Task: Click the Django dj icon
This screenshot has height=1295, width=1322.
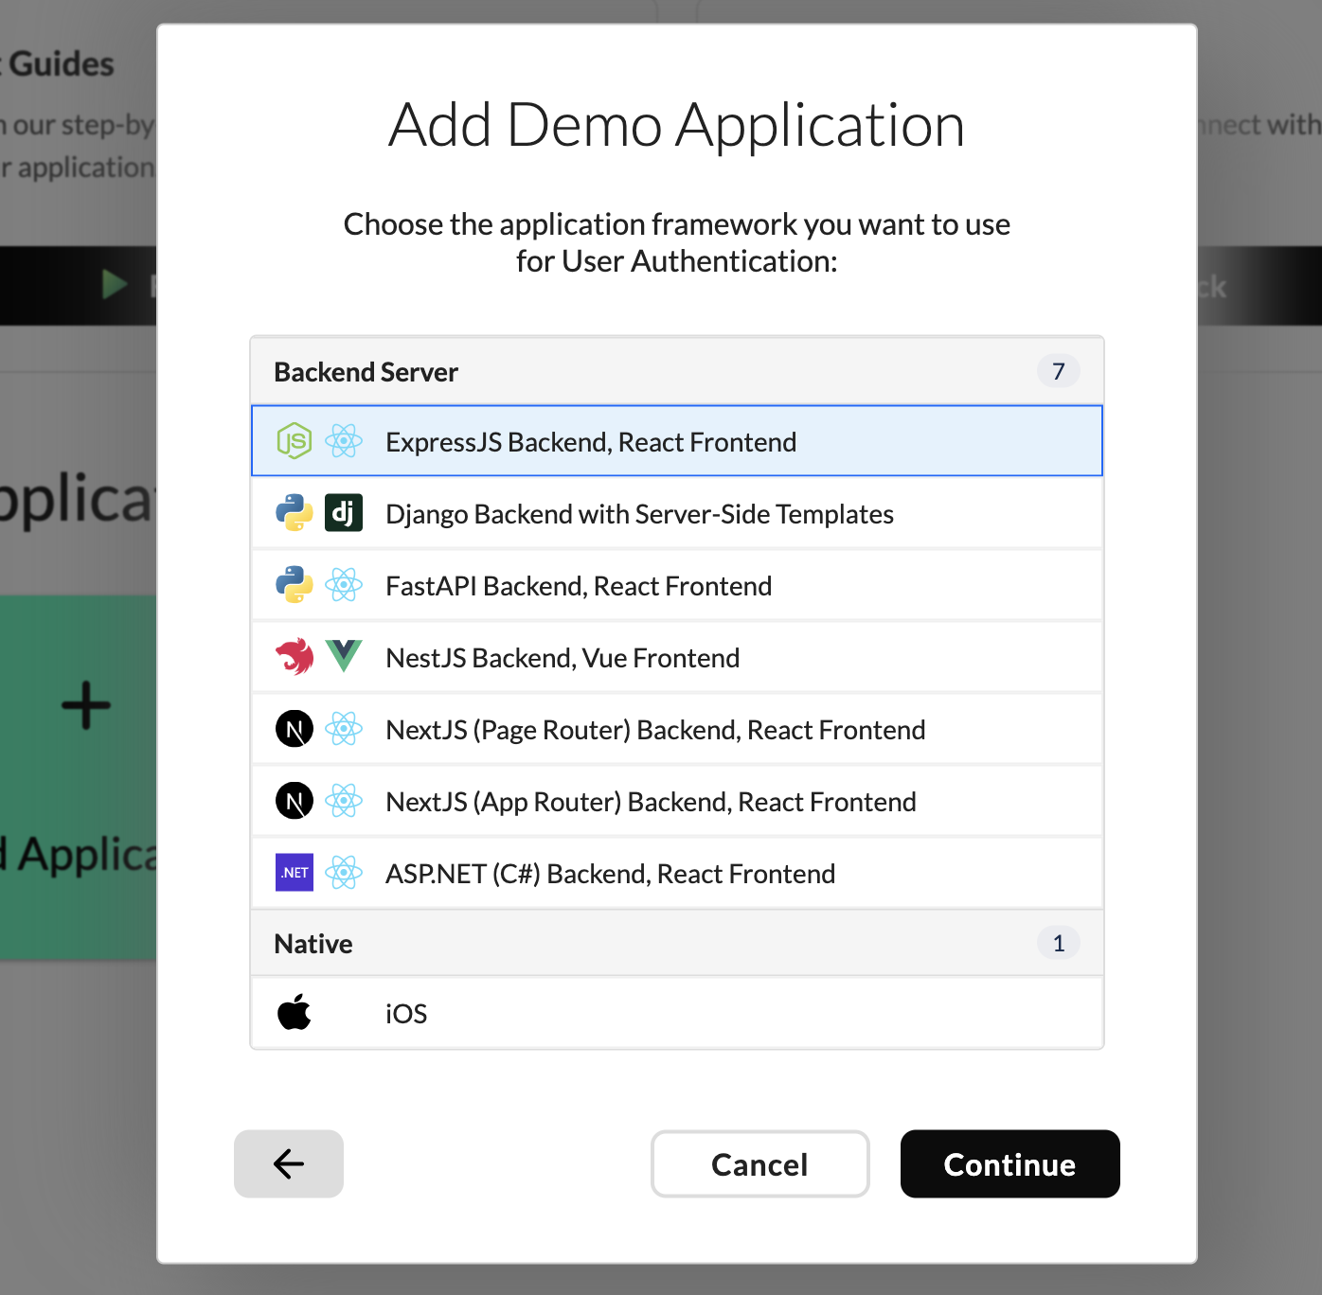Action: [x=344, y=513]
